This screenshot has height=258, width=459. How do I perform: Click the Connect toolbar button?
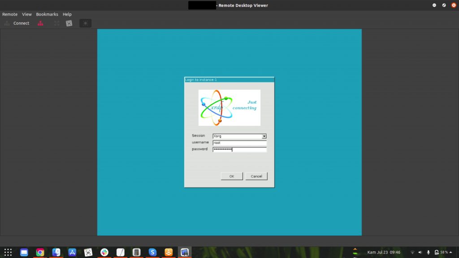point(17,23)
